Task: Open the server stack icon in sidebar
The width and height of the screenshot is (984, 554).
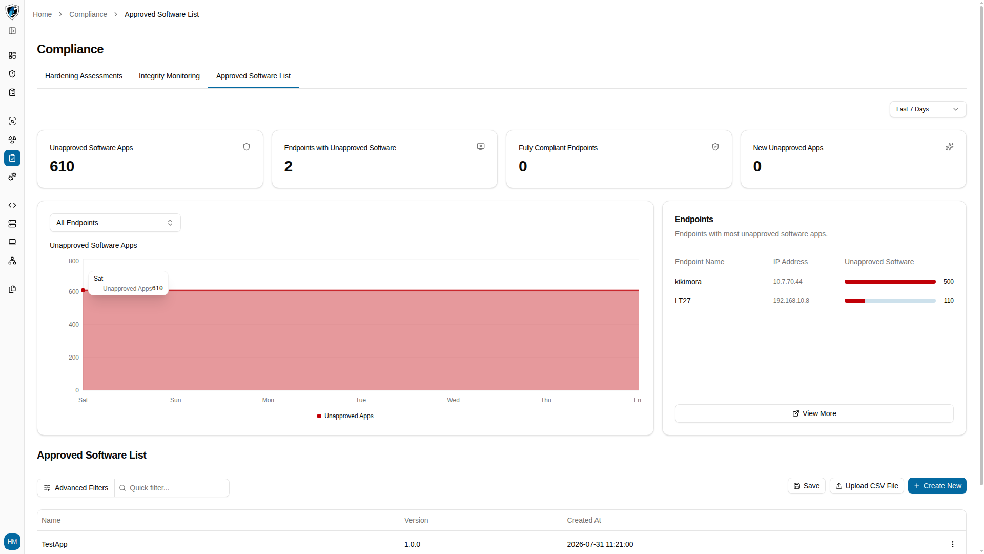Action: (x=12, y=224)
